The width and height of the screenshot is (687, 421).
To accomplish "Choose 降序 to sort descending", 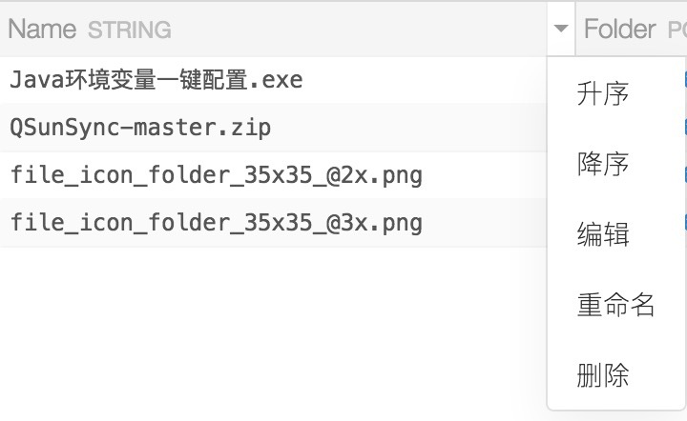I will 603,164.
